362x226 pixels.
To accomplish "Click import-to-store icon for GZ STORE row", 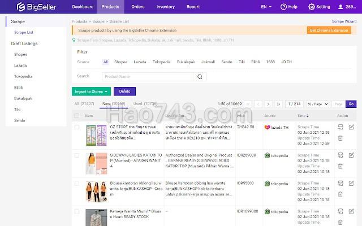I will pos(341,127).
